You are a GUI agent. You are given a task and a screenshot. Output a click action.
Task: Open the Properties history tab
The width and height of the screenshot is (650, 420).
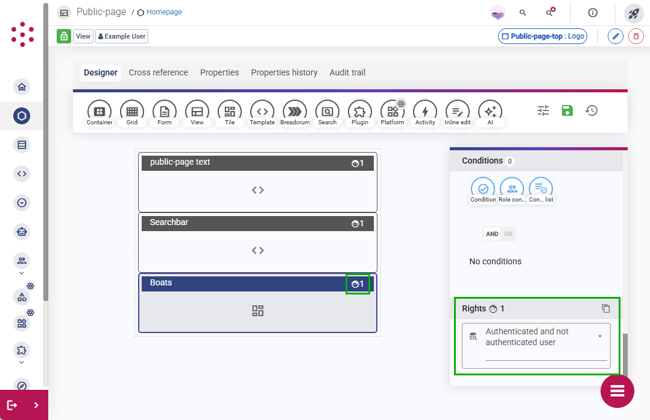click(x=285, y=72)
